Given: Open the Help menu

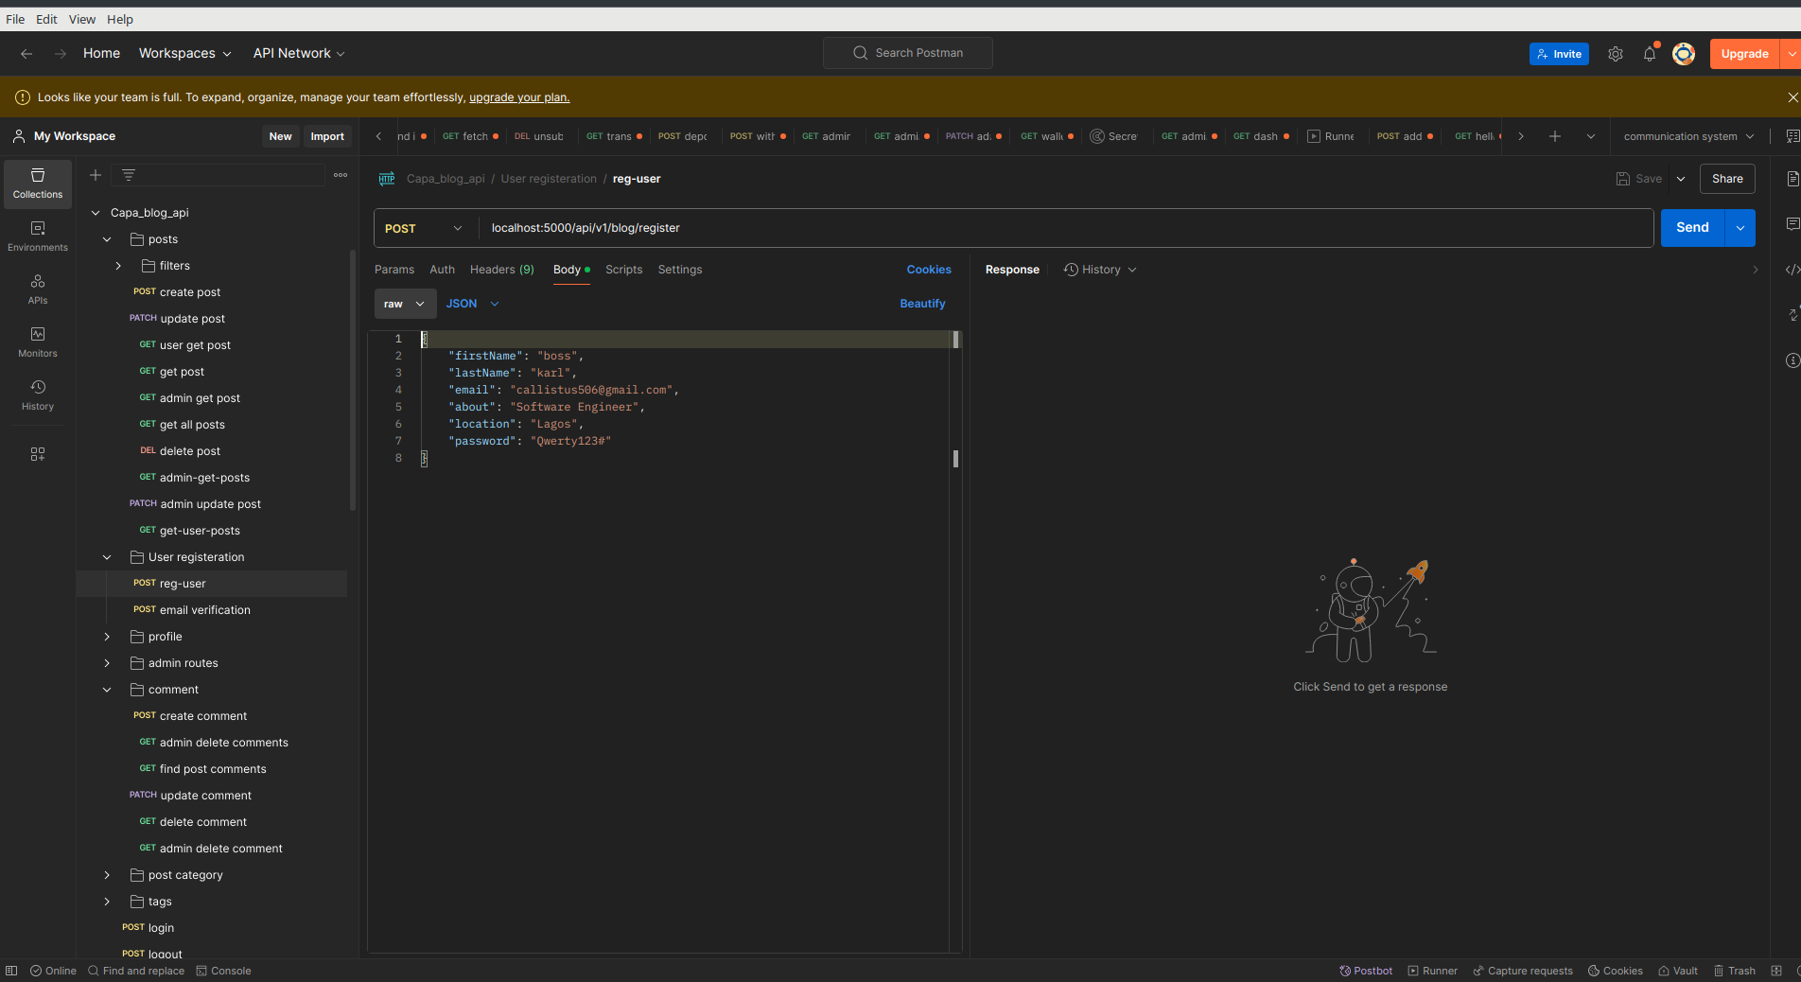Looking at the screenshot, I should coord(120,19).
